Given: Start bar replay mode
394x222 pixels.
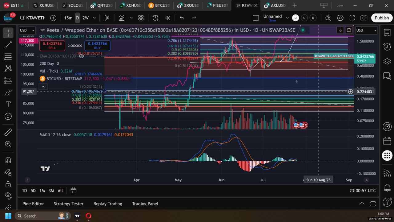Looking at the screenshot, I should pyautogui.click(x=168, y=18).
